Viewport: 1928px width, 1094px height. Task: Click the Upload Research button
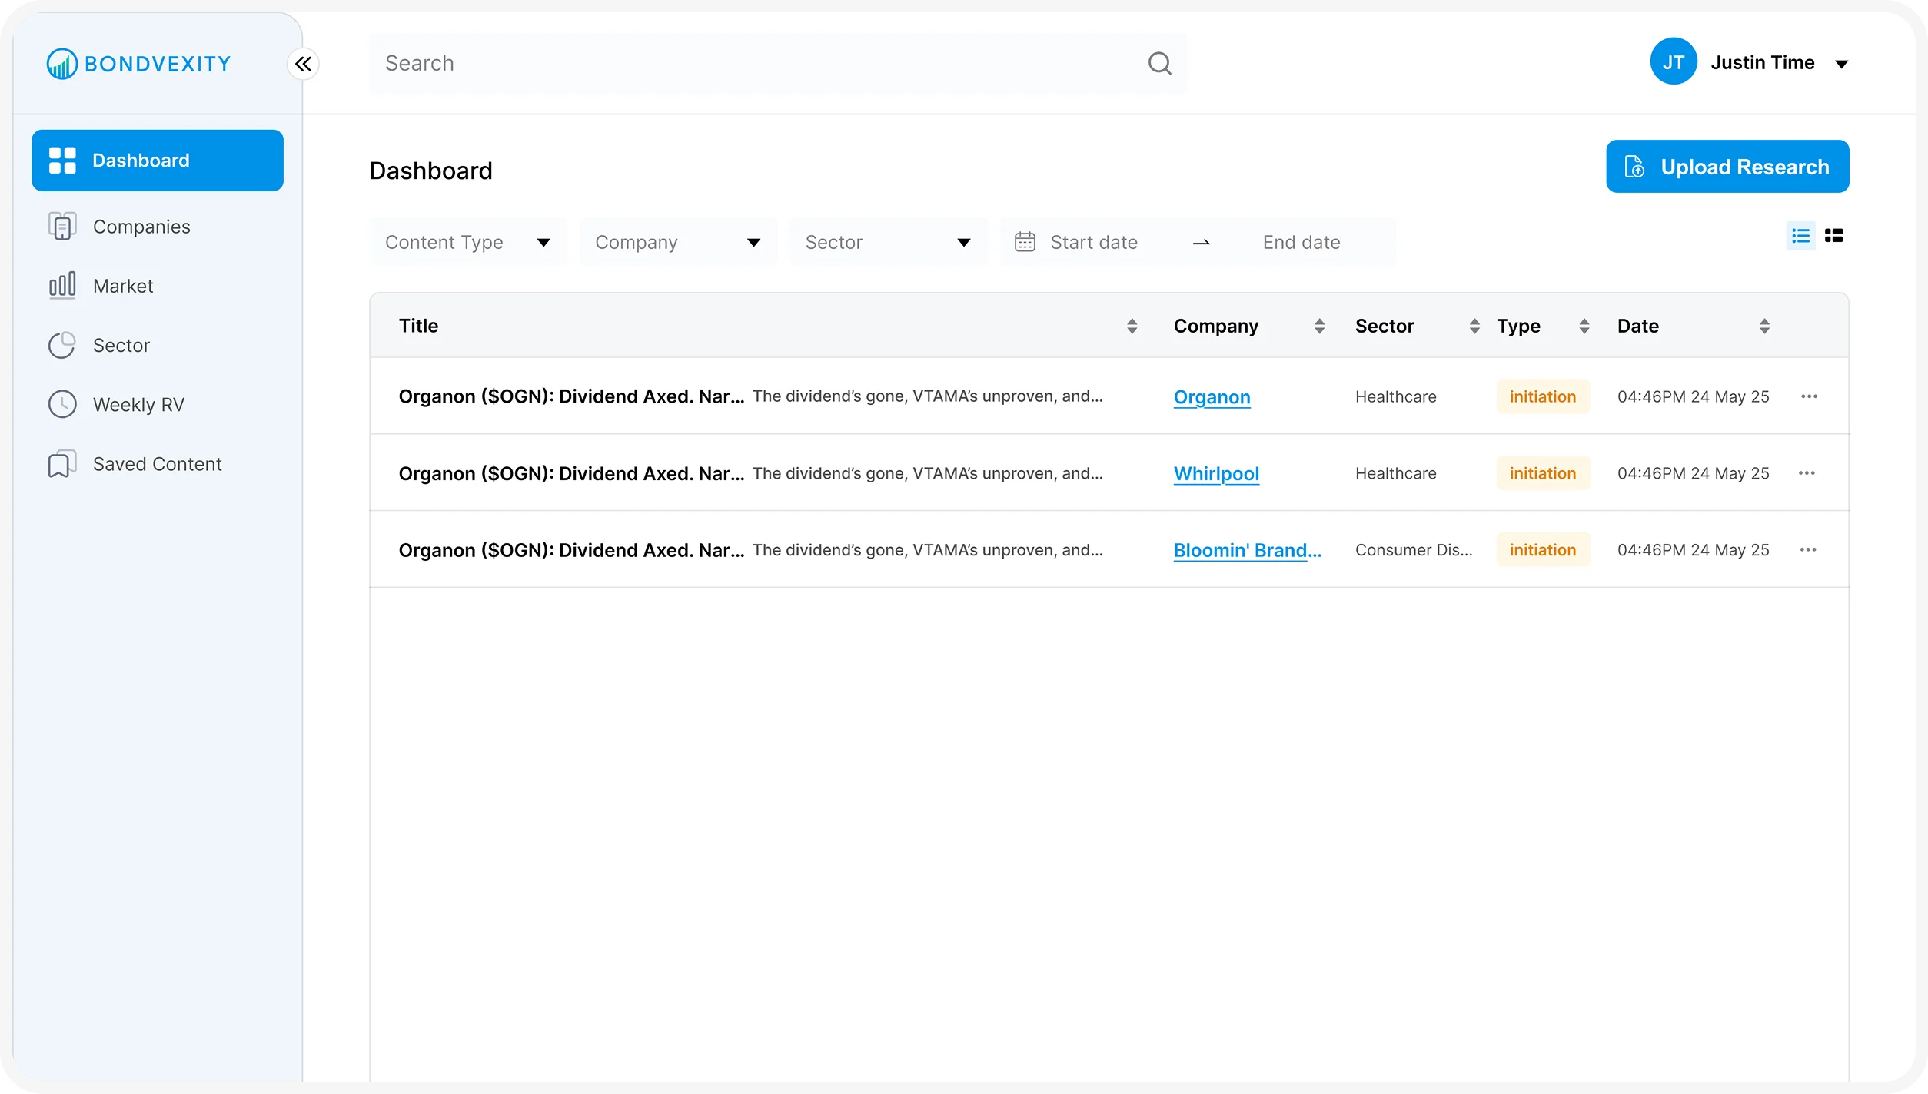1727,167
